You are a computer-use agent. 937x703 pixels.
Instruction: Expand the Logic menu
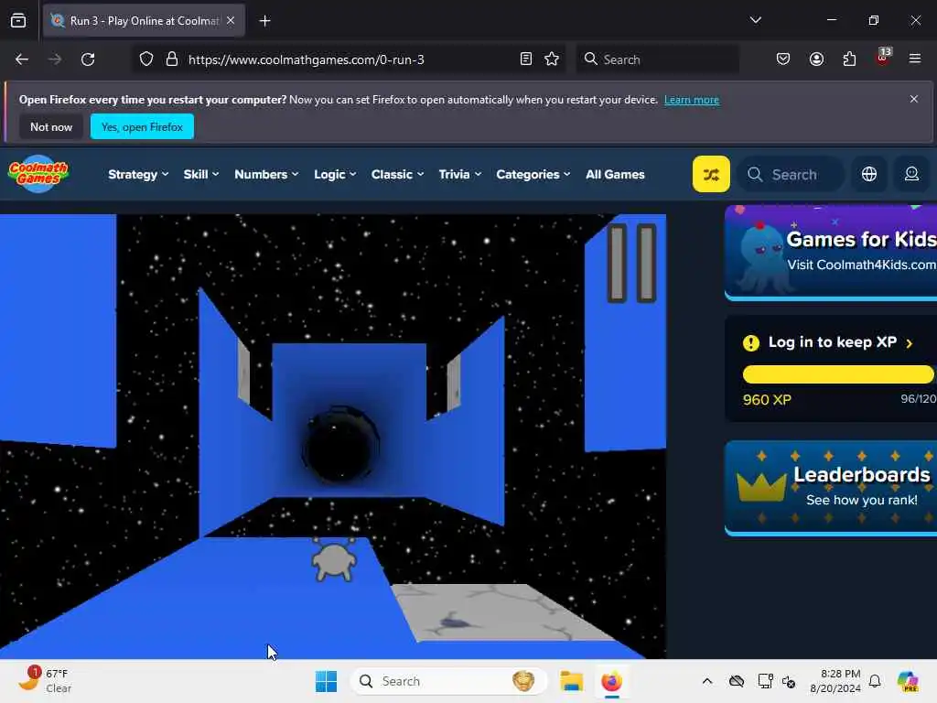tap(335, 175)
